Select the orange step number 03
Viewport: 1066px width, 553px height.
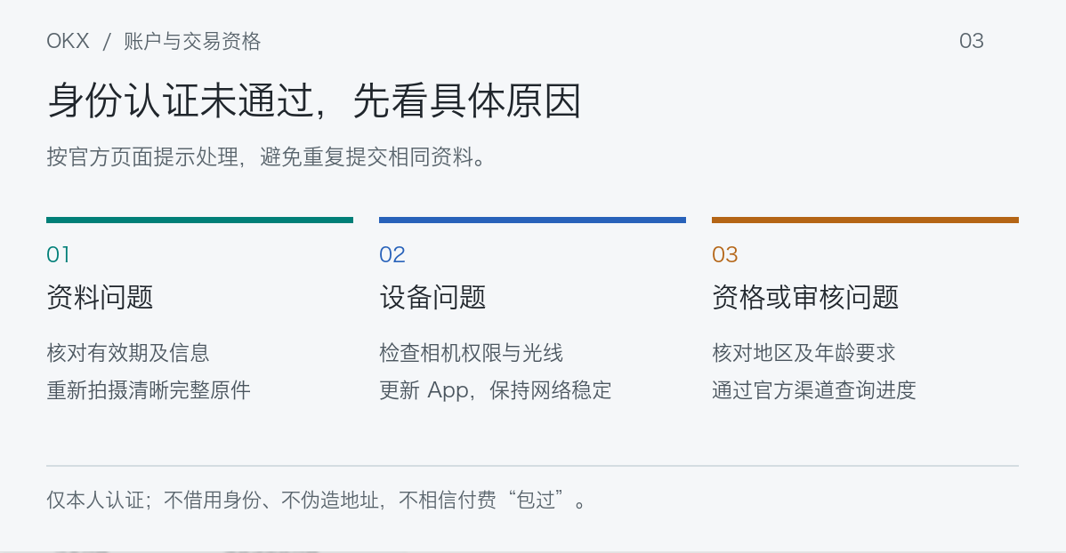click(x=724, y=255)
